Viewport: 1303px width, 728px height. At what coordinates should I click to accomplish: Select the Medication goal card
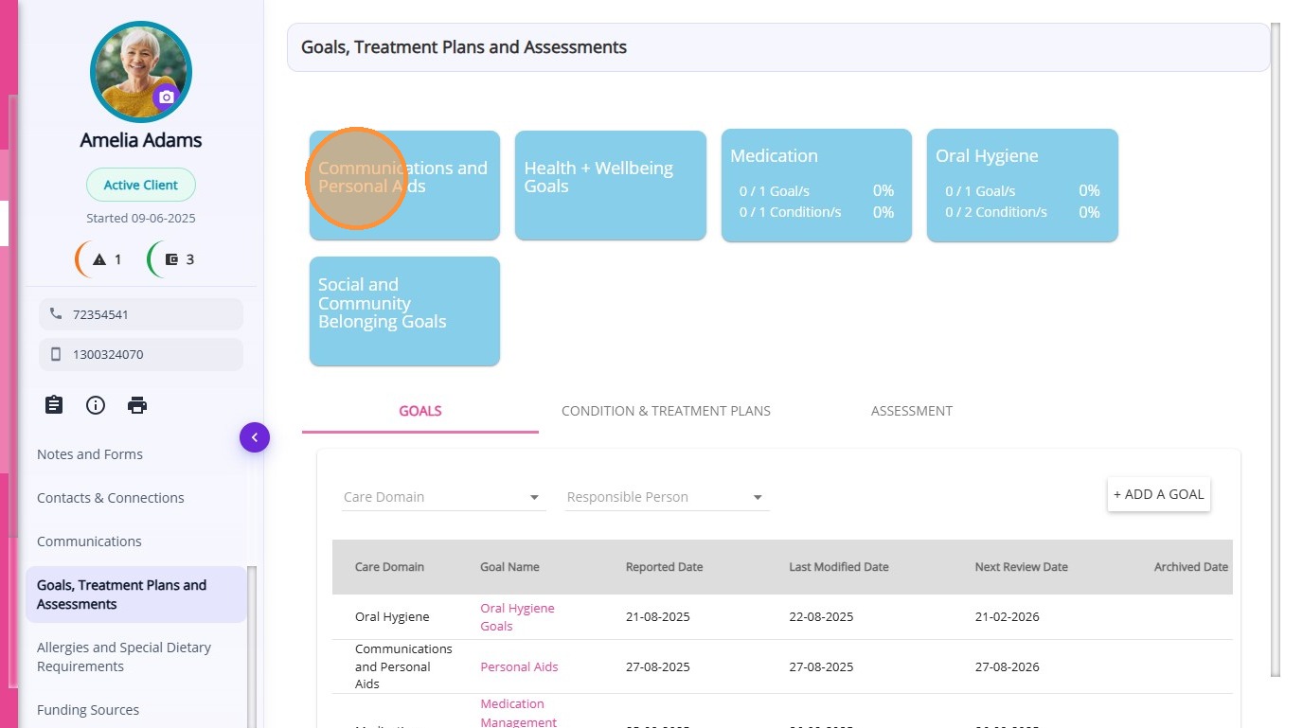point(816,186)
